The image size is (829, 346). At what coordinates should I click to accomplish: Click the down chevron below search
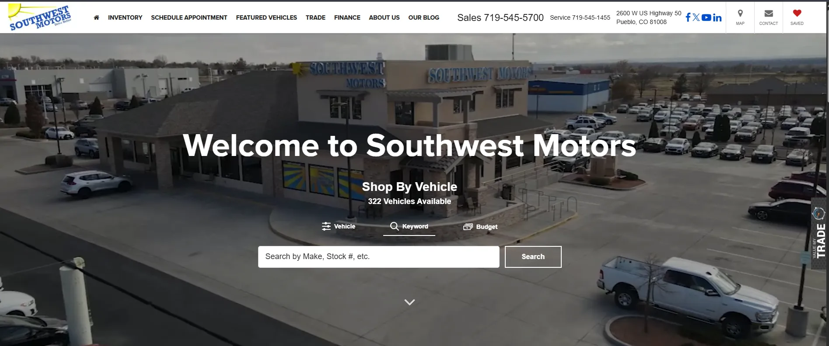point(409,302)
